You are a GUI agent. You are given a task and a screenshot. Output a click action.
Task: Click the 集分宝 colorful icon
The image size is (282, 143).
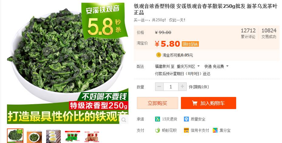[x=215, y=131]
